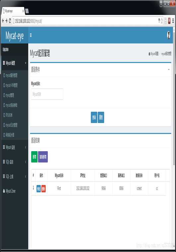Click the 'First' Mycat name cell
The height and width of the screenshot is (252, 176).
click(x=59, y=188)
